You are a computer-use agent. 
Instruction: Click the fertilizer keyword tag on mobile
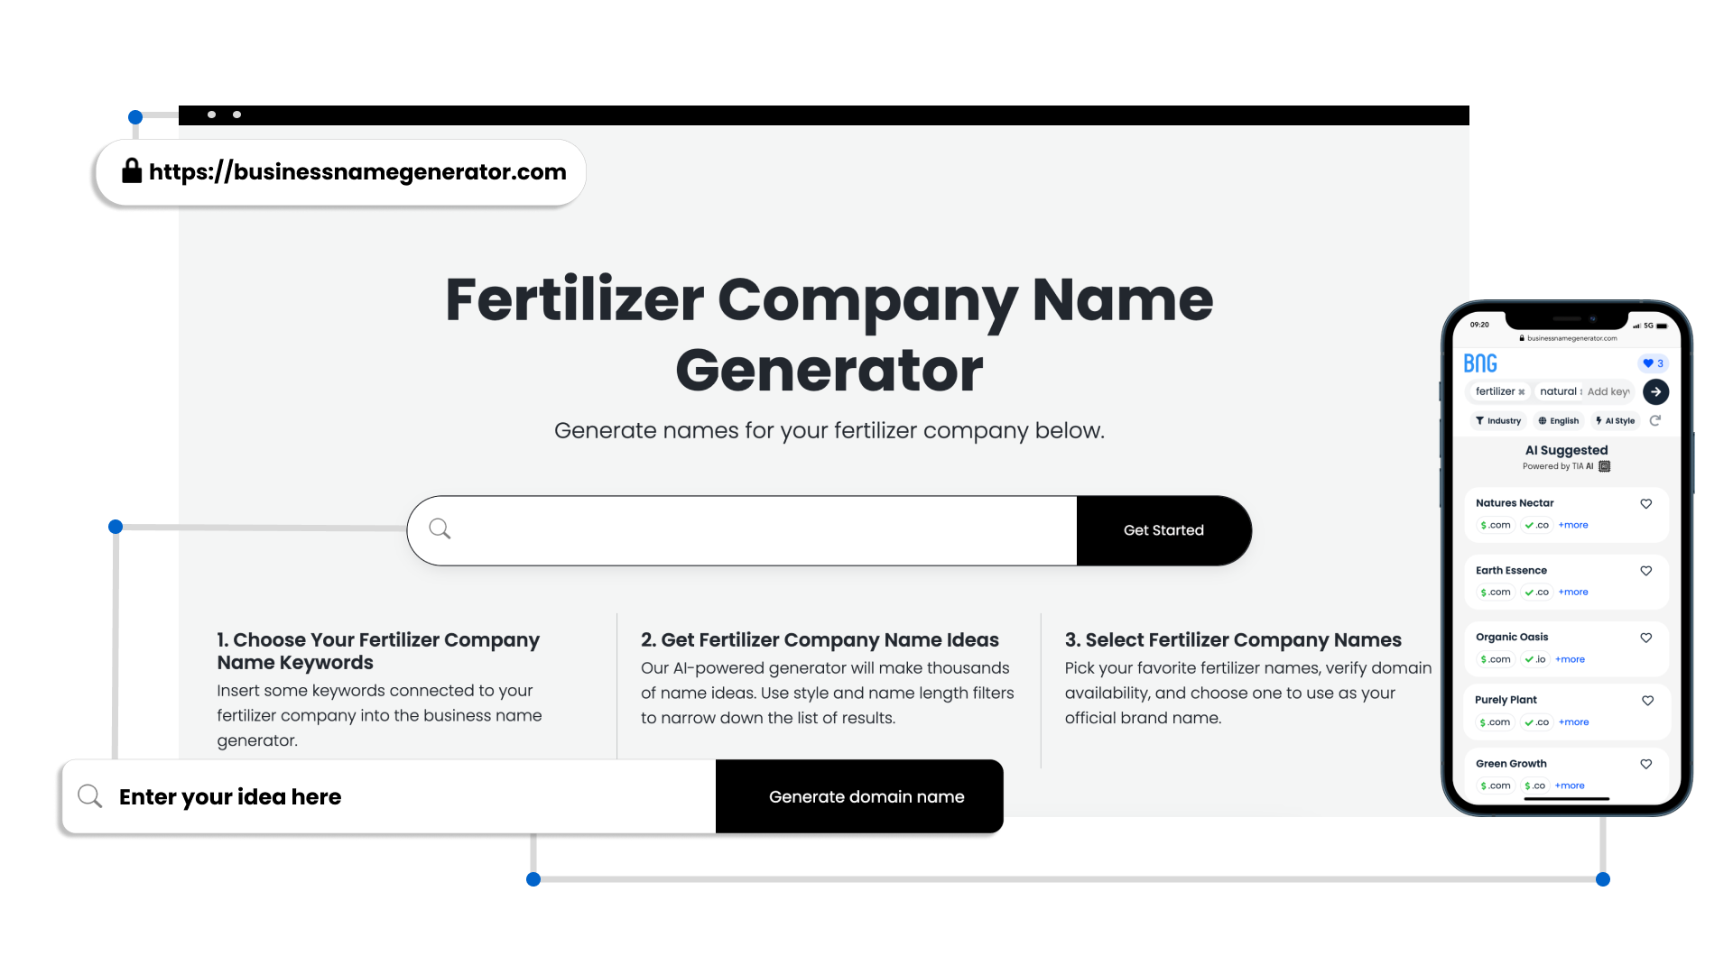pos(1500,391)
